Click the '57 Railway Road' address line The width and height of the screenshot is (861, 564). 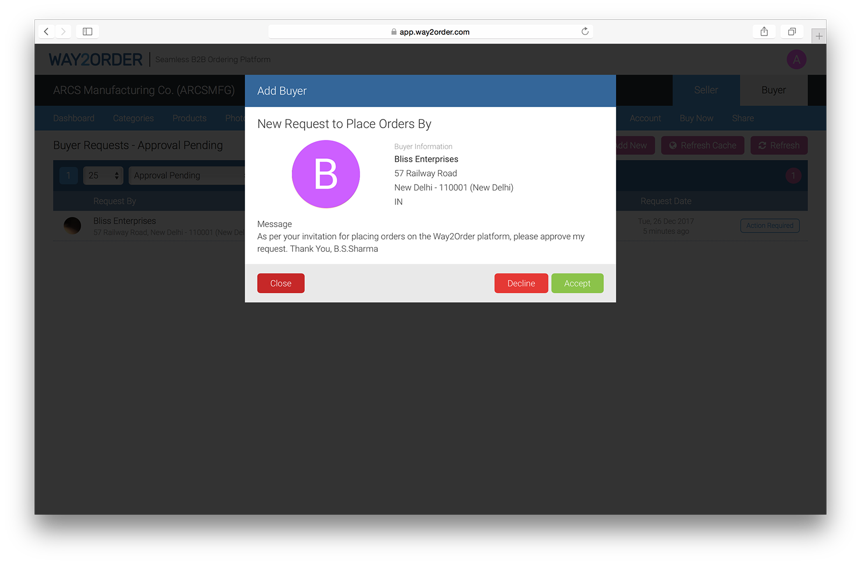point(426,173)
